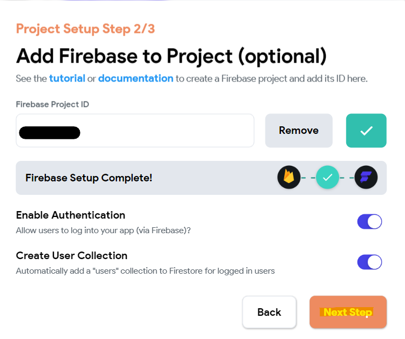Go Back to the previous step
Image resolution: width=405 pixels, height=339 pixels.
pos(269,312)
